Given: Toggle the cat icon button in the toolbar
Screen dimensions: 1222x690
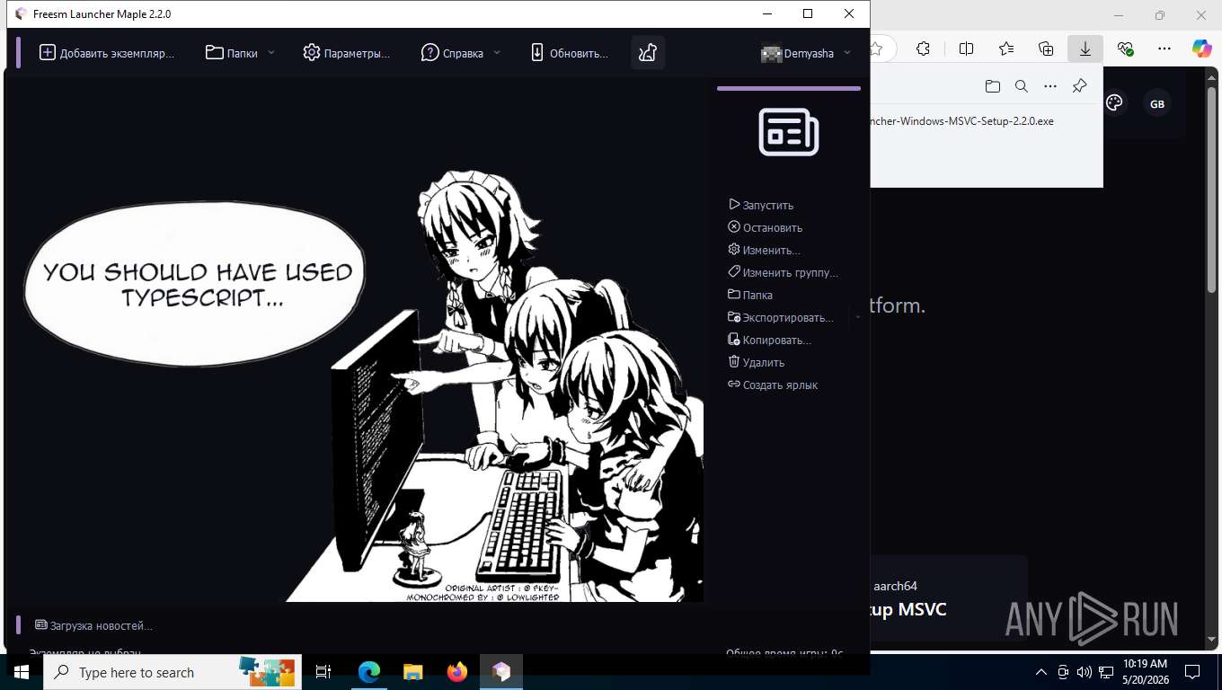Looking at the screenshot, I should click(648, 53).
